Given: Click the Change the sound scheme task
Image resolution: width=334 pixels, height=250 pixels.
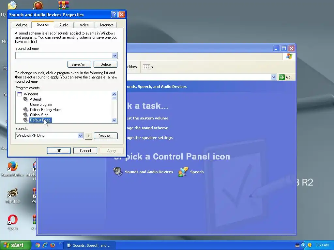Looking at the screenshot, I should [x=147, y=128].
